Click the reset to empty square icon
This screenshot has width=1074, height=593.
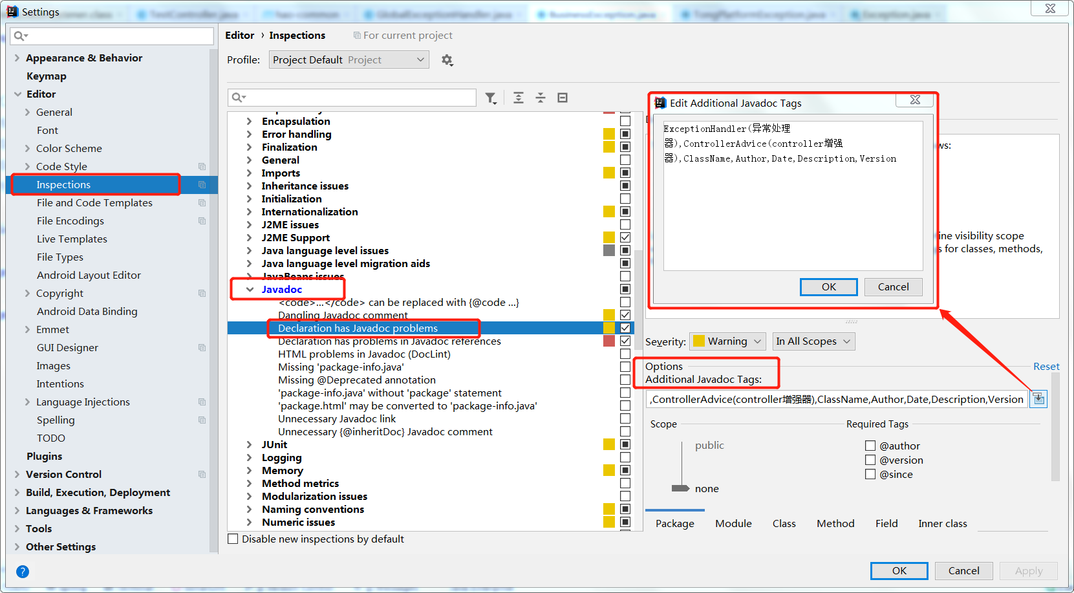[563, 98]
